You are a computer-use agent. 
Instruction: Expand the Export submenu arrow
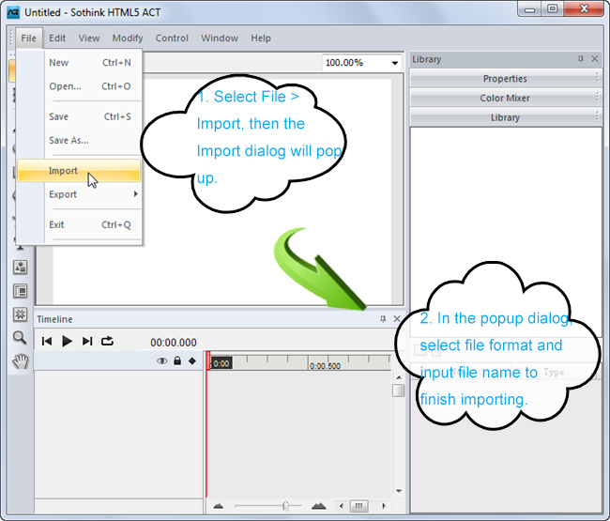tap(135, 193)
